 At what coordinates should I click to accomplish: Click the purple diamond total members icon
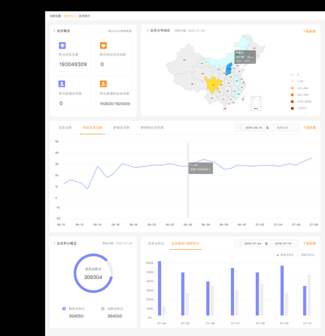62,45
